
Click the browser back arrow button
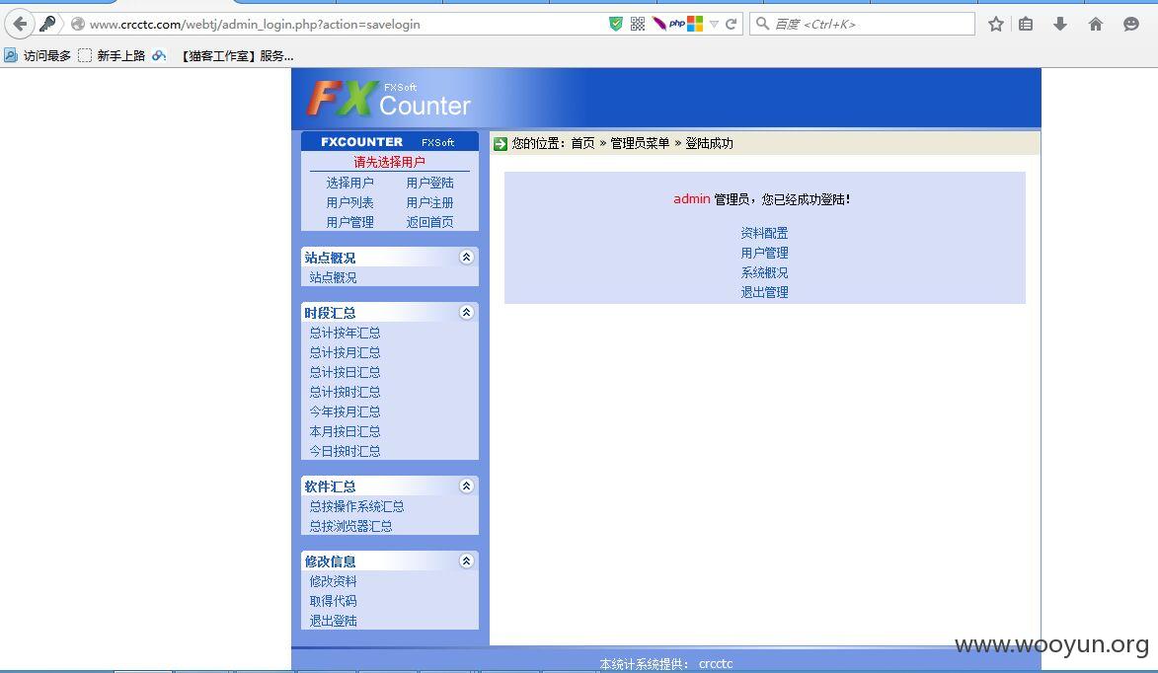click(20, 25)
